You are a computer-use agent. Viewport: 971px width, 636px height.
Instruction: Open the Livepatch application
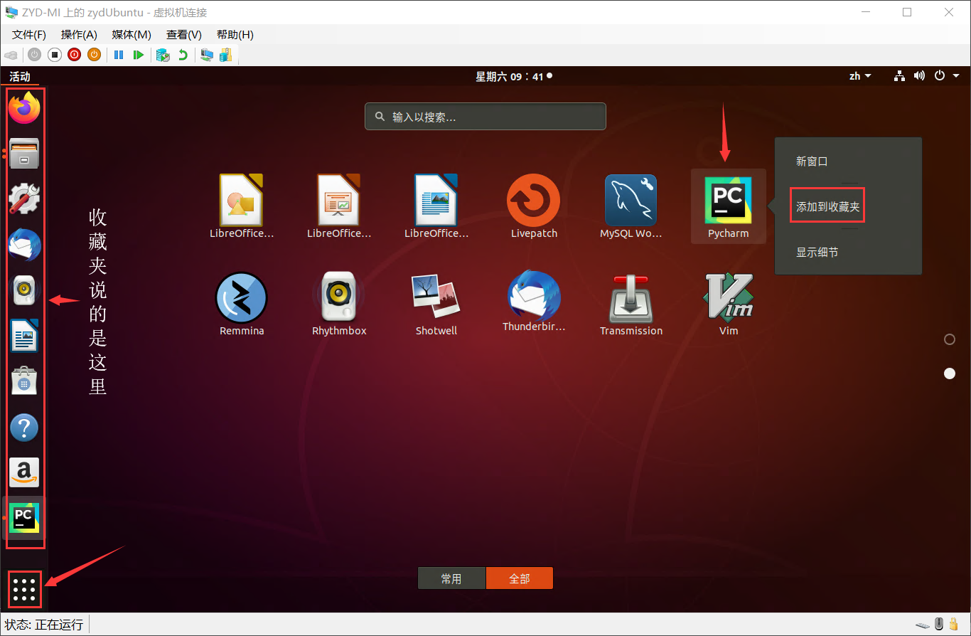534,206
